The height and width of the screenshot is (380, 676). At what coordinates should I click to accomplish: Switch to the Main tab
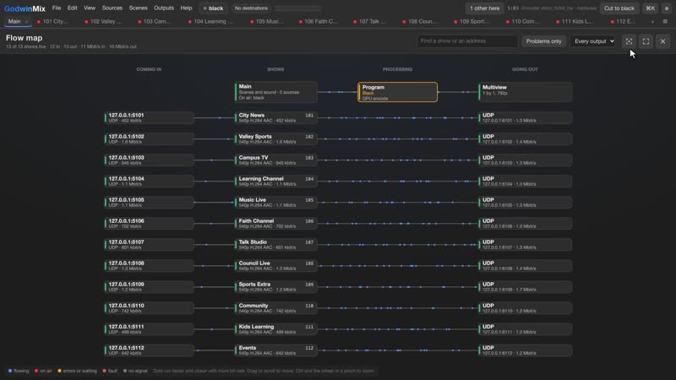14,22
